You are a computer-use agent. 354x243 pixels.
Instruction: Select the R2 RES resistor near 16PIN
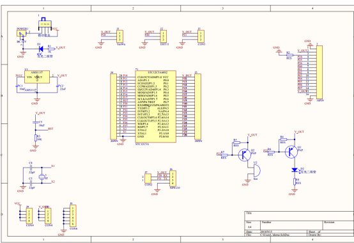289,55
